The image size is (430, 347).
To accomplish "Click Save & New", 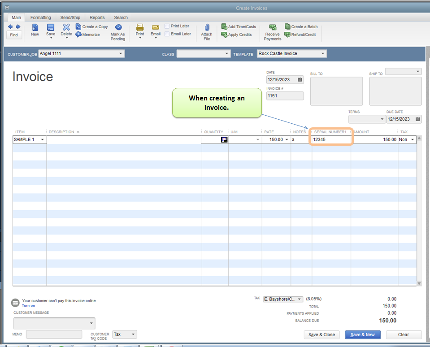I will pos(363,334).
